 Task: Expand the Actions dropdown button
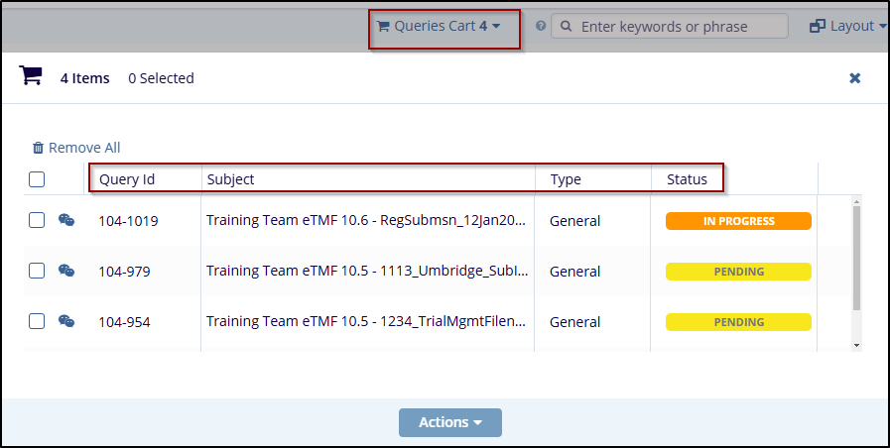449,422
